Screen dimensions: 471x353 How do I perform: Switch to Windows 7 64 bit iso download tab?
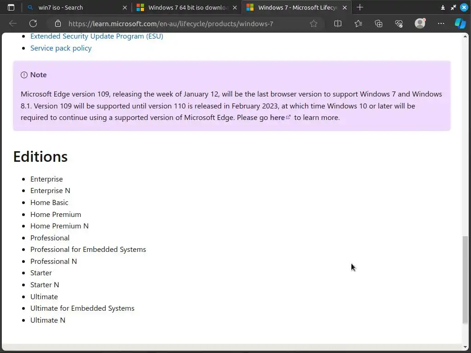coord(186,7)
